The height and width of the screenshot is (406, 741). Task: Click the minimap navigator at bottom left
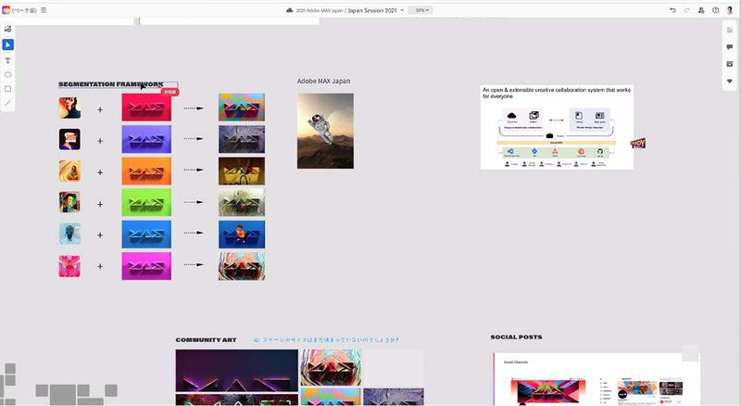click(x=60, y=386)
